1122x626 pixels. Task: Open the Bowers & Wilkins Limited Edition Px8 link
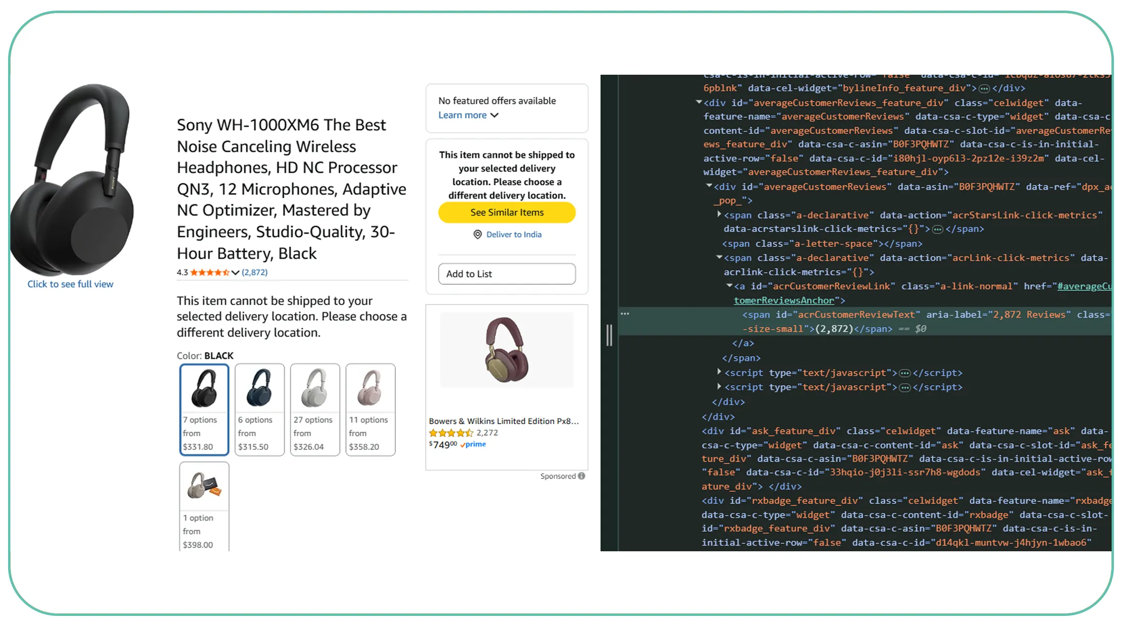click(504, 421)
